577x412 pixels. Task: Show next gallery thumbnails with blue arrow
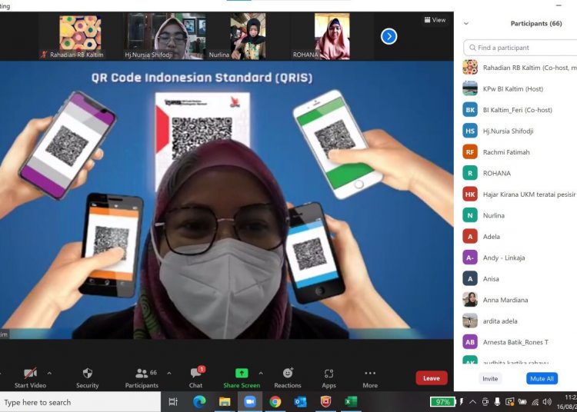pos(389,36)
